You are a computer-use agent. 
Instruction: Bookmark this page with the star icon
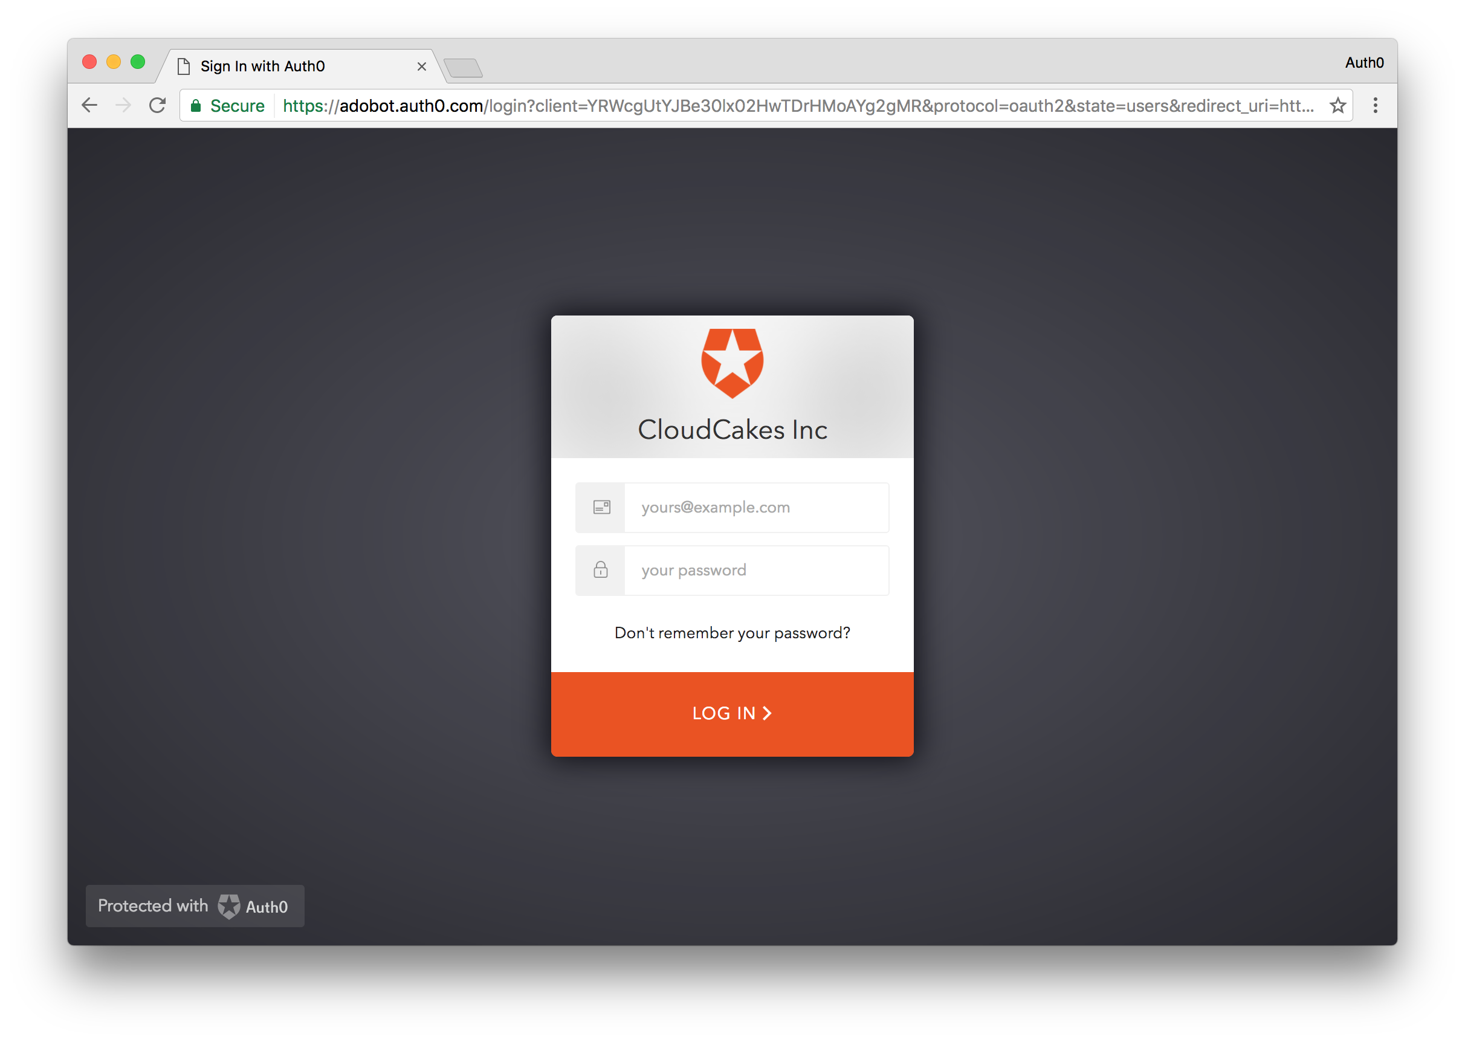1337,105
